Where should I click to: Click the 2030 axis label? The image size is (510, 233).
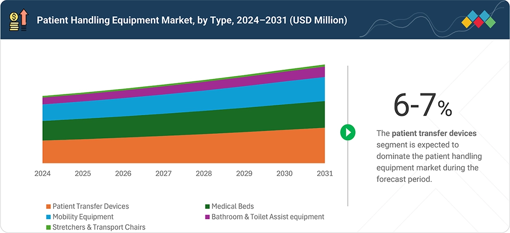click(x=285, y=174)
